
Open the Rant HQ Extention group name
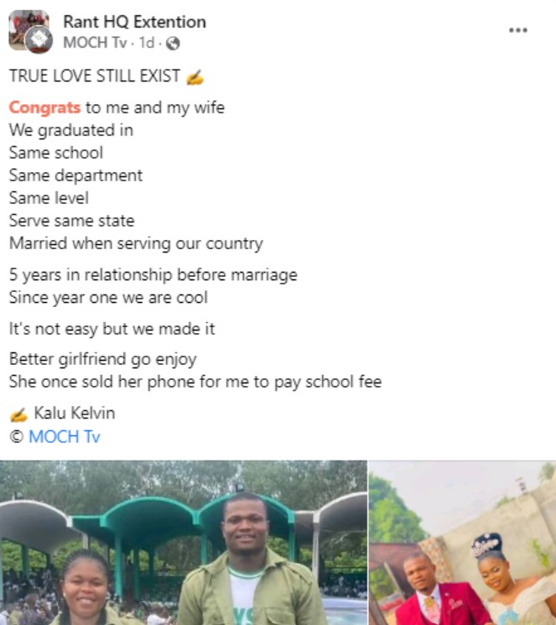coord(135,22)
